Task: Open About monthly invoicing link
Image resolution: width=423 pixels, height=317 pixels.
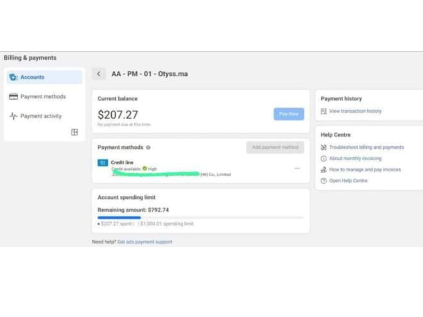Action: pos(355,158)
